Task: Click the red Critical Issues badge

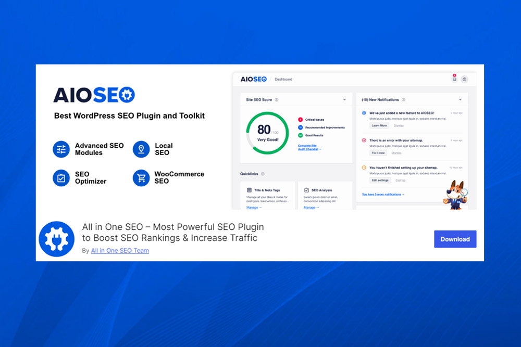Action: (301, 120)
